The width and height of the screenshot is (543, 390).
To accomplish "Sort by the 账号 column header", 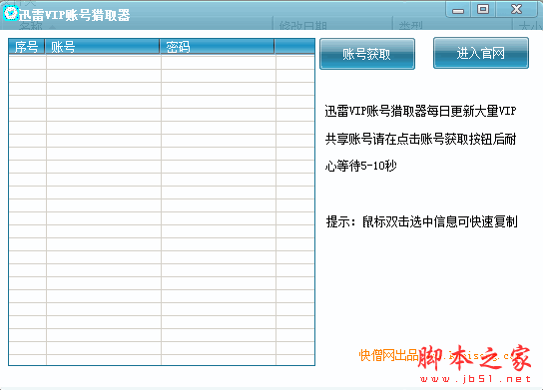I will click(x=102, y=47).
